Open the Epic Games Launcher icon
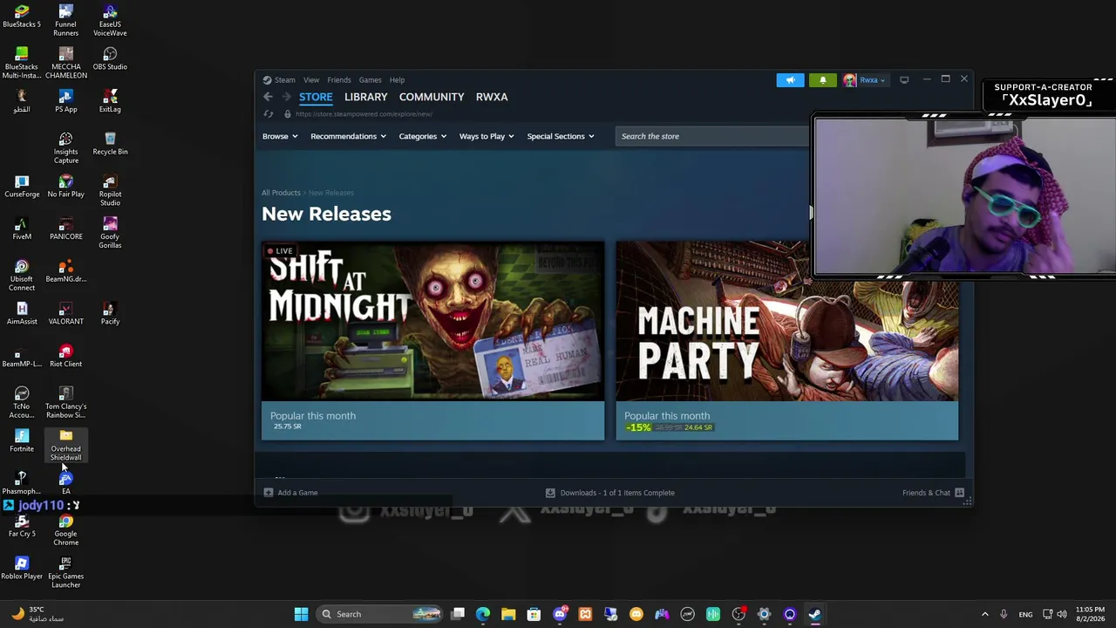Image resolution: width=1116 pixels, height=628 pixels. point(65,572)
